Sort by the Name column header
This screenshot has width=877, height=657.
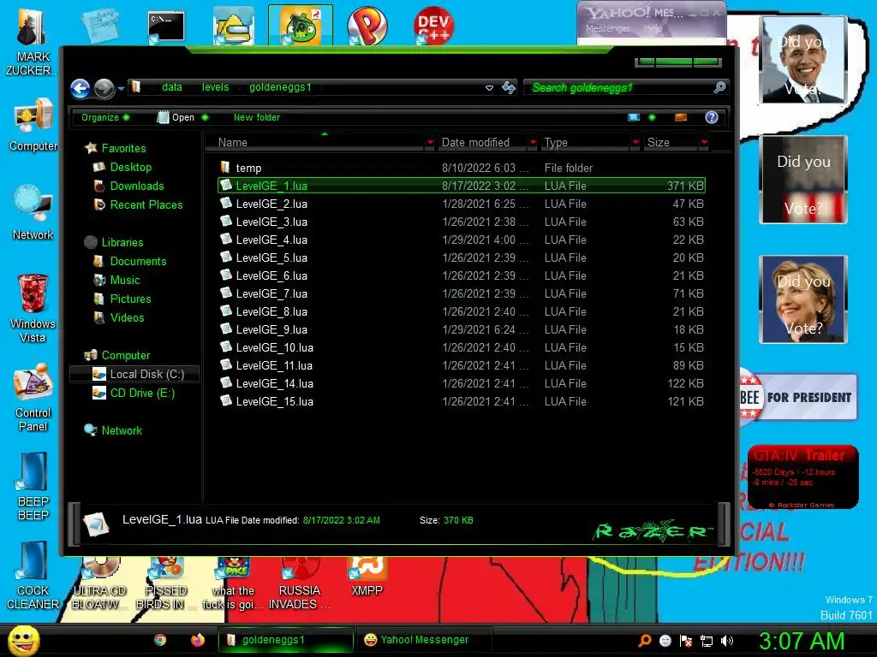(x=314, y=143)
